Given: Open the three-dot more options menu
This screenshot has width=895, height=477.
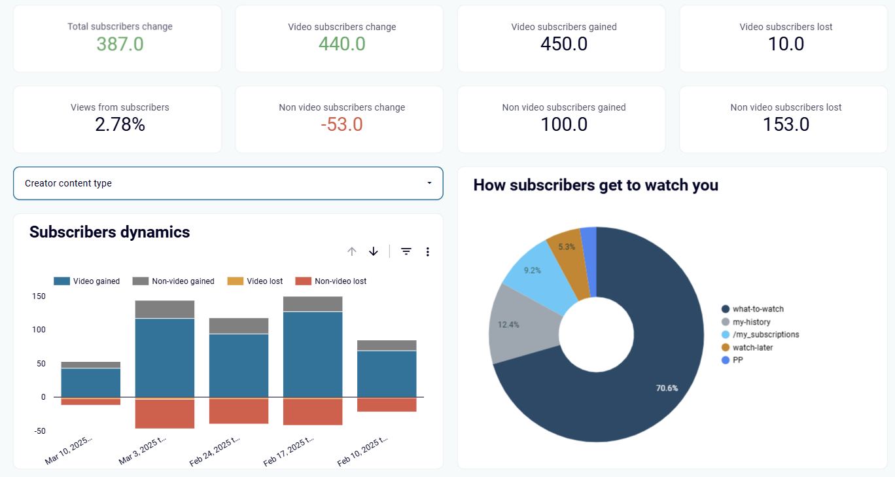Looking at the screenshot, I should point(428,251).
